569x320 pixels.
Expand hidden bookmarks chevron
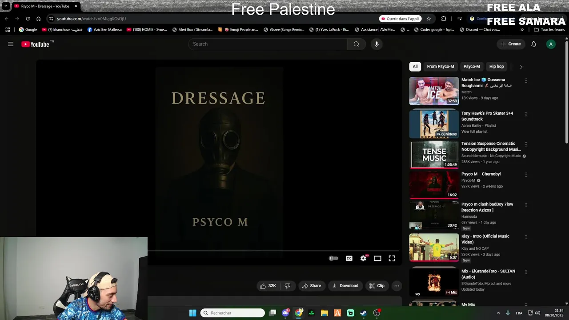click(x=522, y=30)
